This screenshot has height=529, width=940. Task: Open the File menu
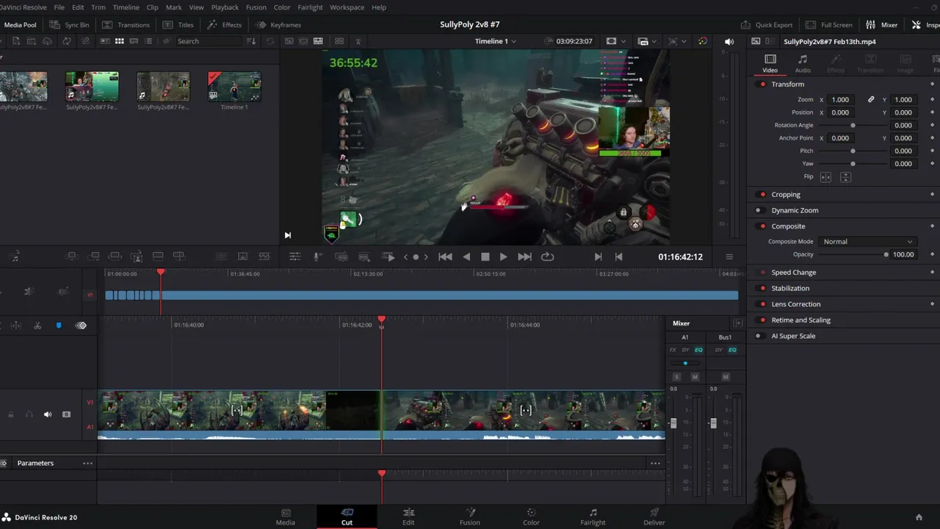click(x=59, y=7)
